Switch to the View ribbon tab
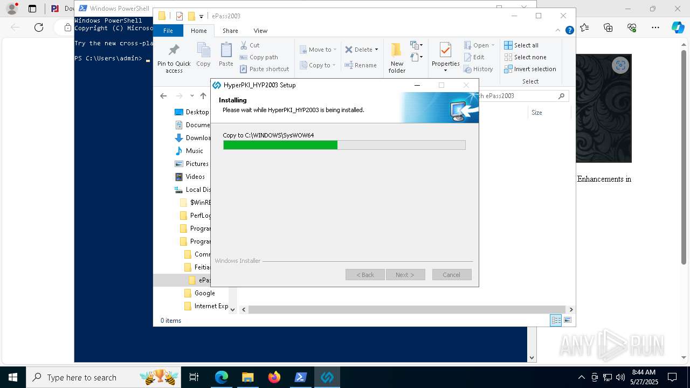This screenshot has height=388, width=690. 260,31
